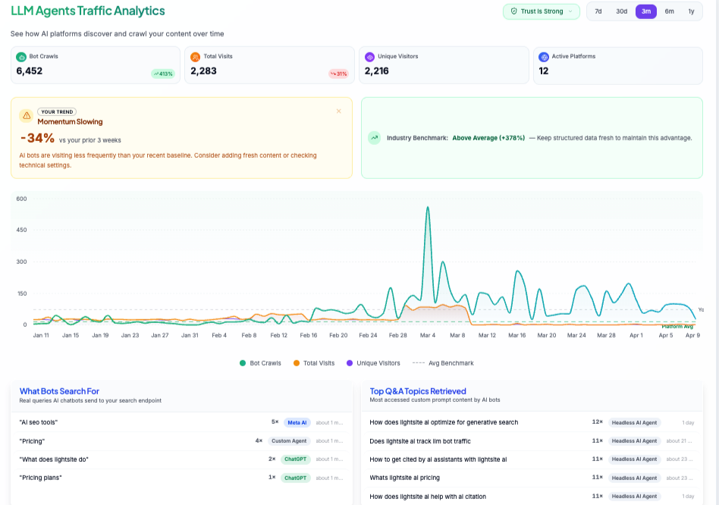
Task: Select the 1y time range
Action: 691,11
